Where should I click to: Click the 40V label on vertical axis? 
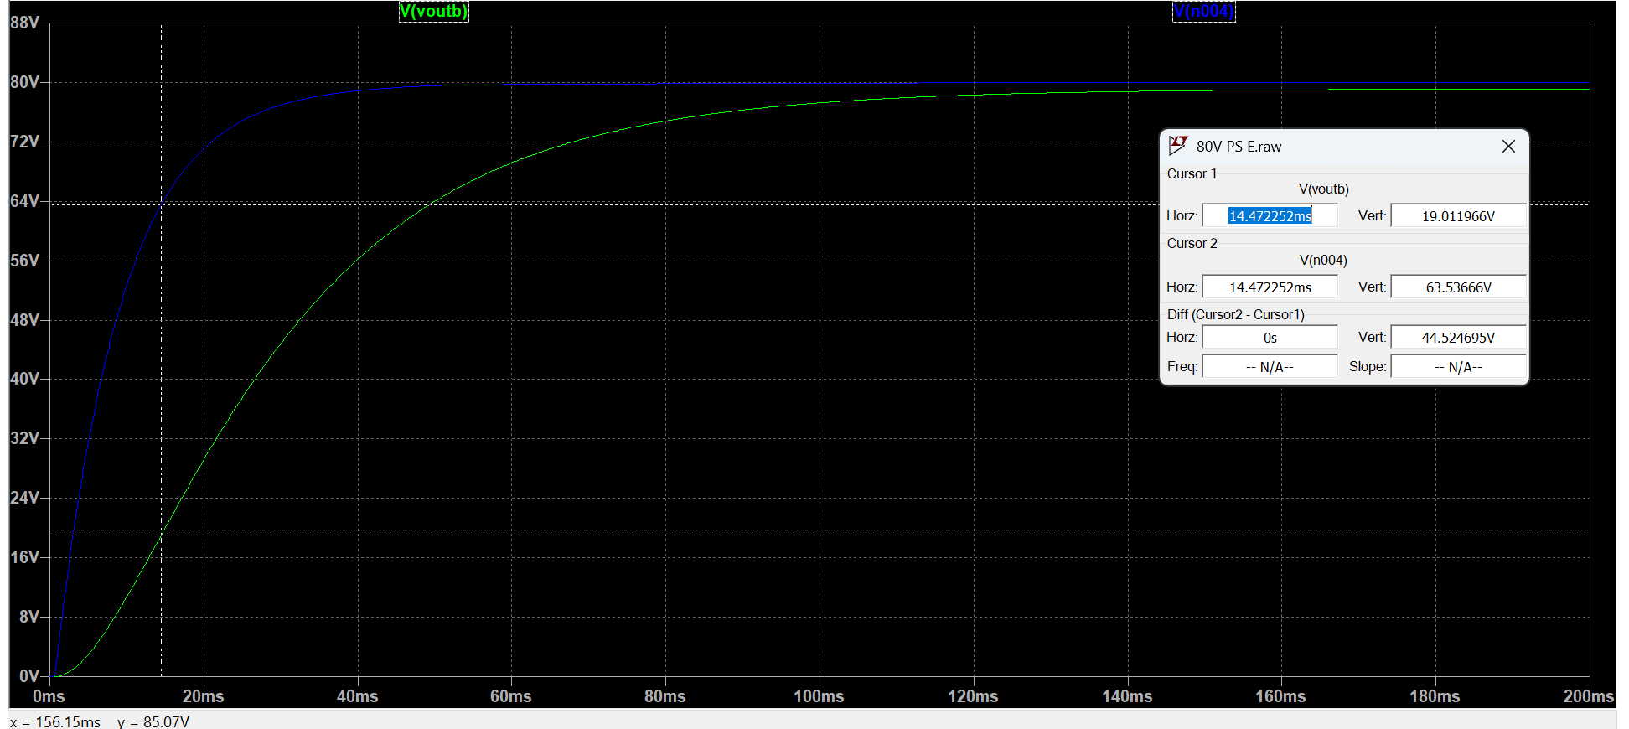coord(24,379)
